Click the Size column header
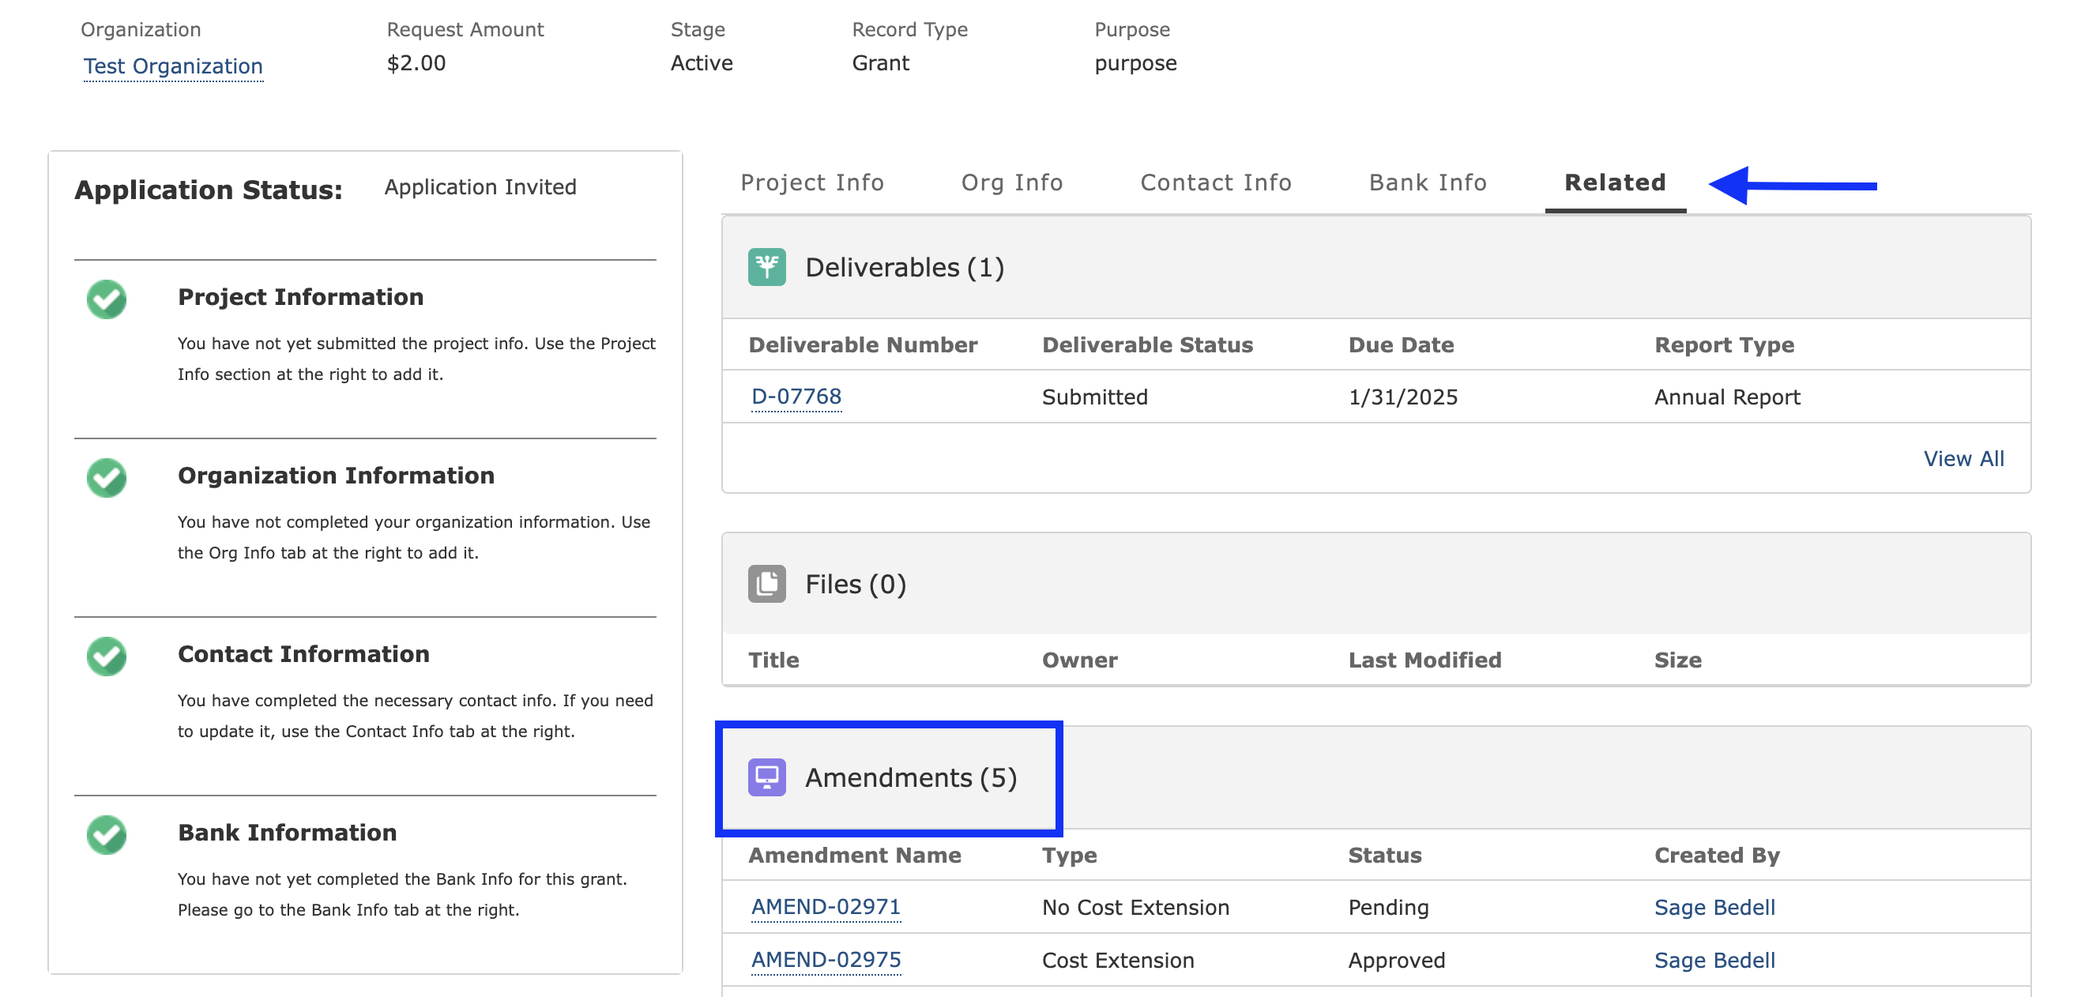Screen dimensions: 2081x997 (x=1677, y=660)
